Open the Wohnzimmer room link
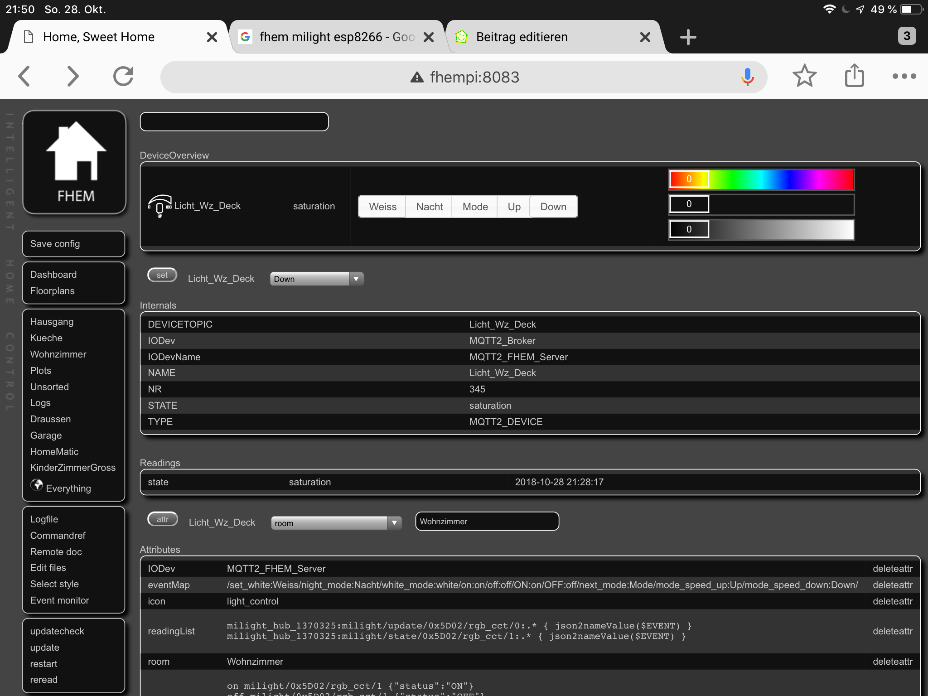 point(58,354)
